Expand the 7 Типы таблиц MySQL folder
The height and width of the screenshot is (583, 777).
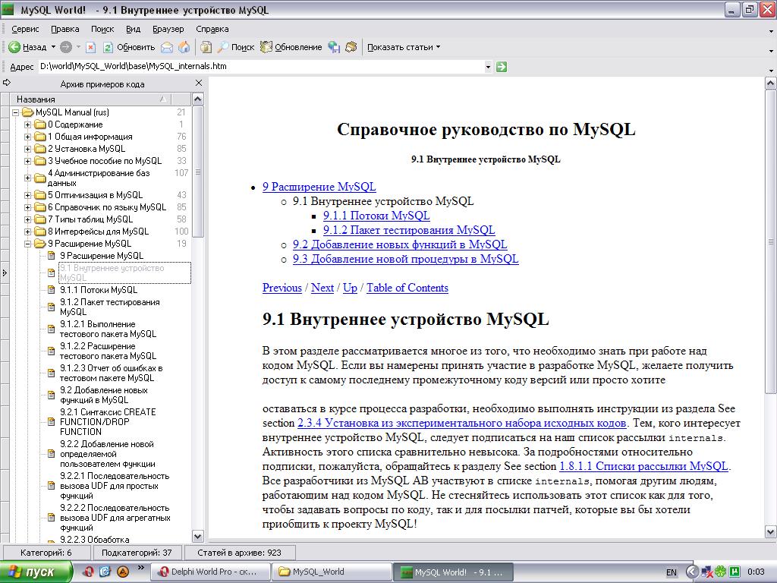(28, 219)
